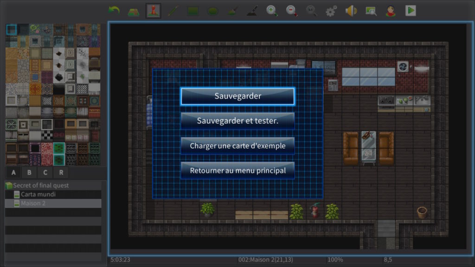Screen dimensions: 475x267
Task: Select the Event mode chess piece icon
Action: point(153,11)
